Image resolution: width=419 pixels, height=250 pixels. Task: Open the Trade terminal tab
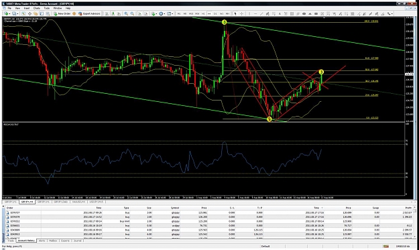point(11,241)
